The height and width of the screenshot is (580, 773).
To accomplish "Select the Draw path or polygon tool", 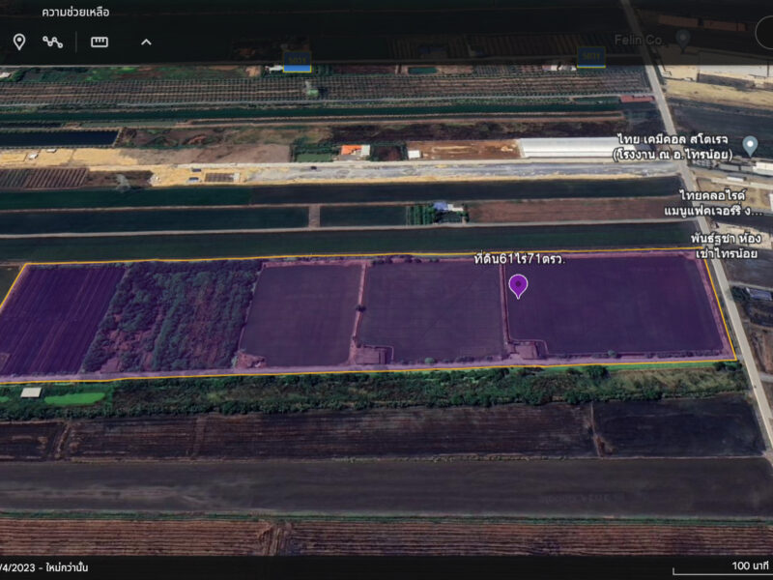I will point(52,42).
